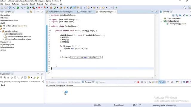This screenshot has height=107, width=191.
Task: Terminate console with red square icon
Action: 138,82
